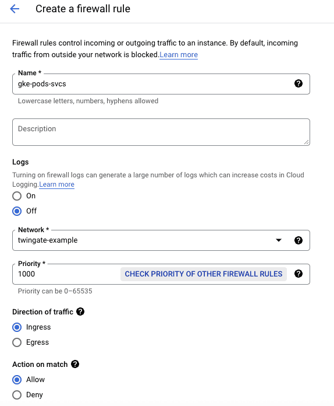The image size is (334, 406).
Task: Click help icon beside Network field
Action: (299, 240)
